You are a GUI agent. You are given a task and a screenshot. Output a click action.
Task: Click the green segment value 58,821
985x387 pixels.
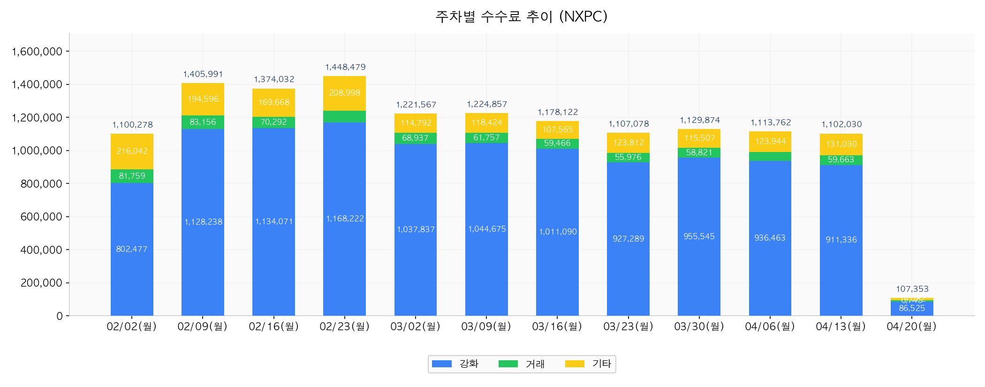(699, 152)
